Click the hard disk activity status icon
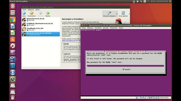Image resolution: width=181 pixels, height=101 pixels. point(137,98)
